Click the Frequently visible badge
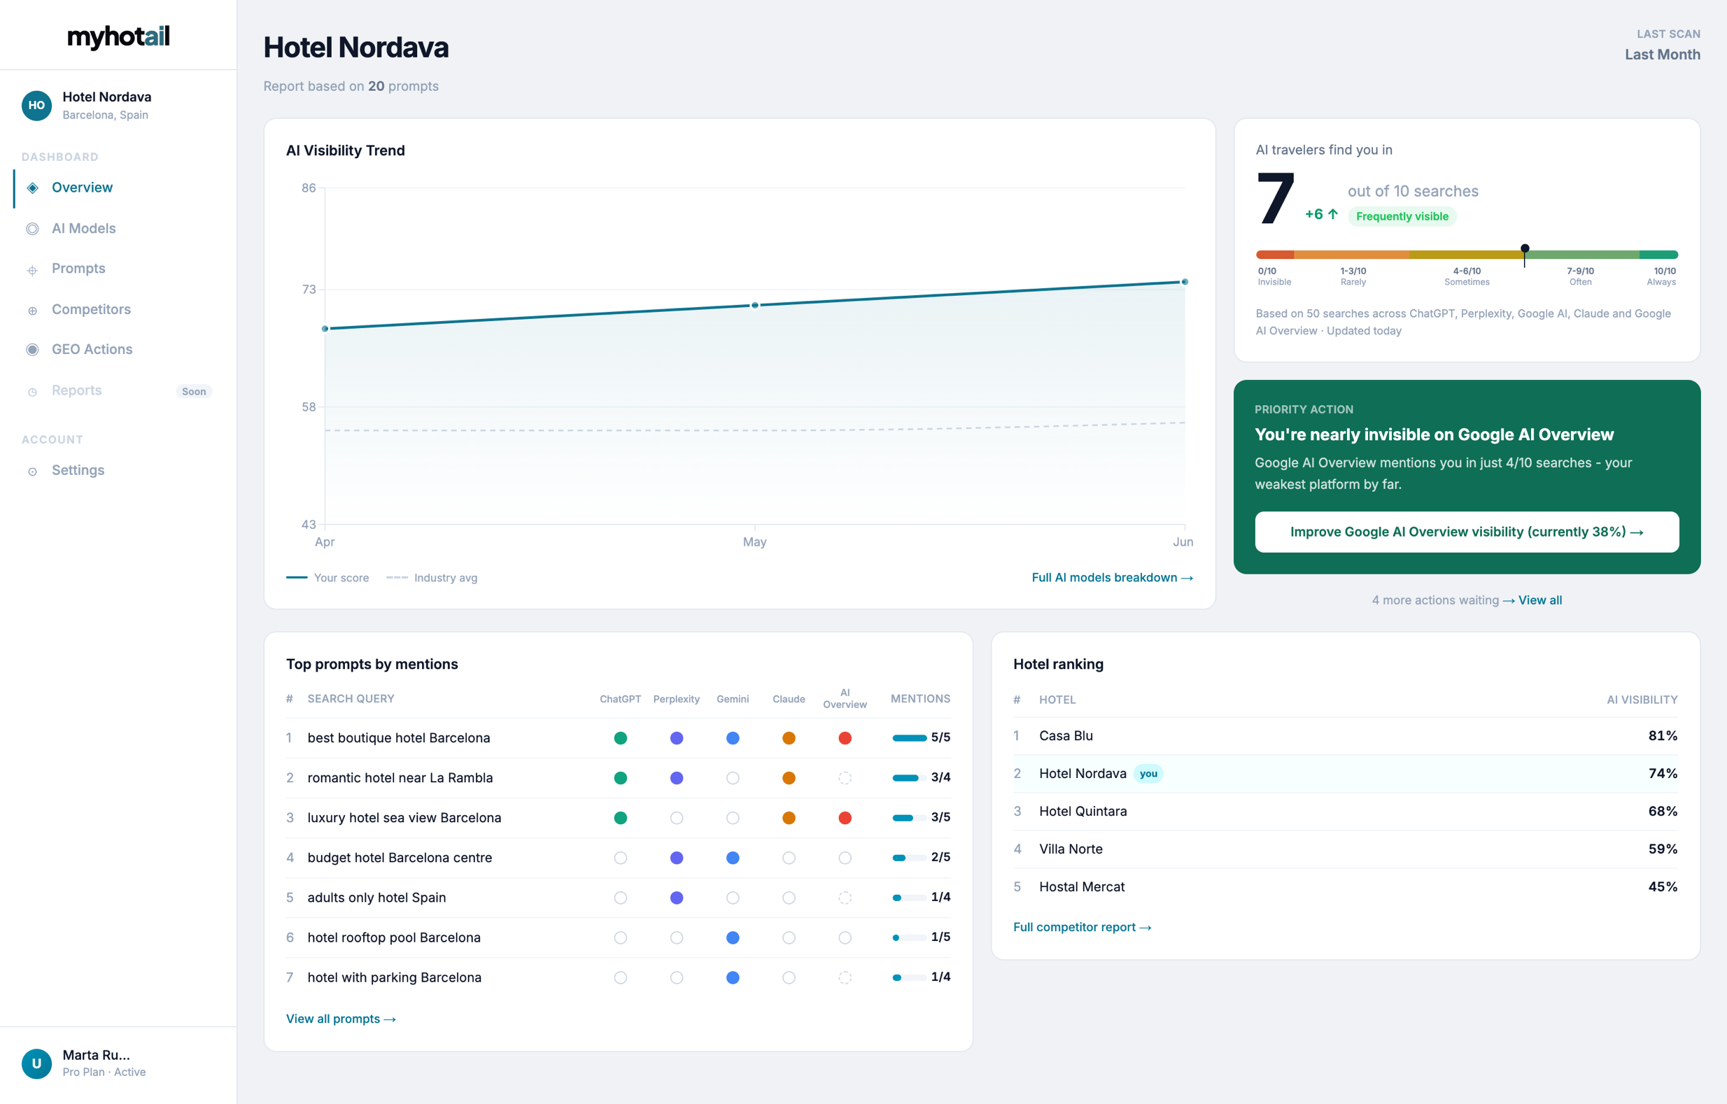This screenshot has height=1104, width=1727. (1402, 216)
